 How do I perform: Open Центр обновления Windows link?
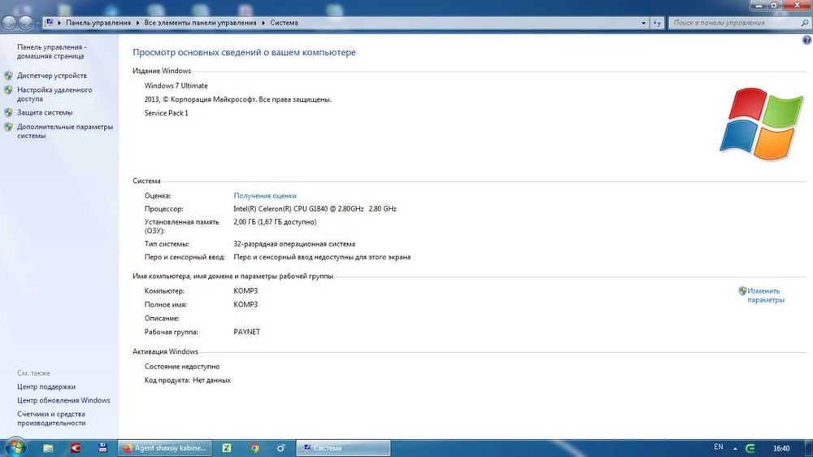(63, 400)
